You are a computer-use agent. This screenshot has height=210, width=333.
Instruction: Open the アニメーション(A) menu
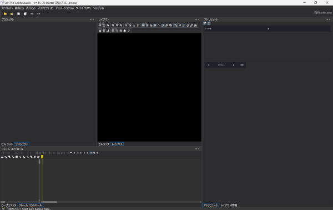pyautogui.click(x=64, y=8)
